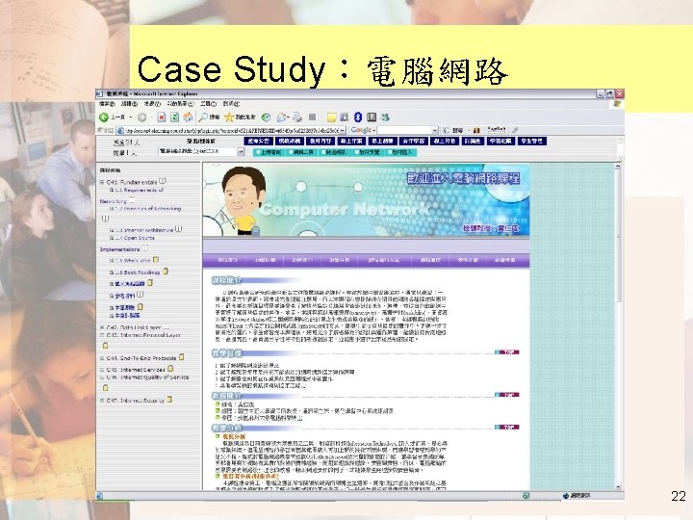Click the IE Forward arrow button
Image resolution: width=693 pixels, height=520 pixels.
tap(141, 117)
